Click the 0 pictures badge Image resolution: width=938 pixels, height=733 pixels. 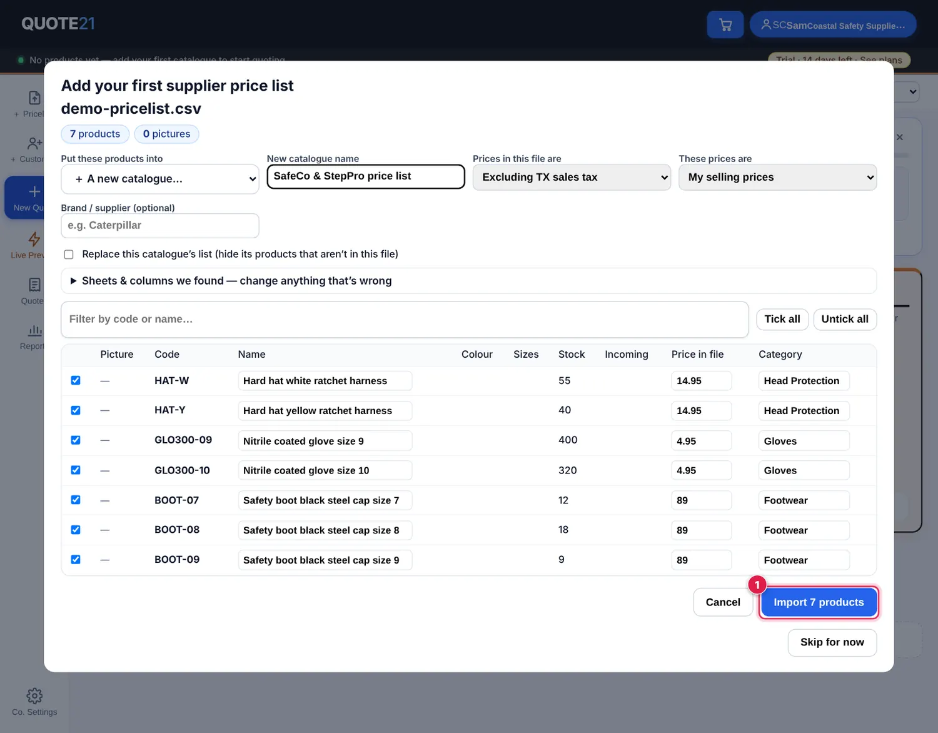coord(166,134)
